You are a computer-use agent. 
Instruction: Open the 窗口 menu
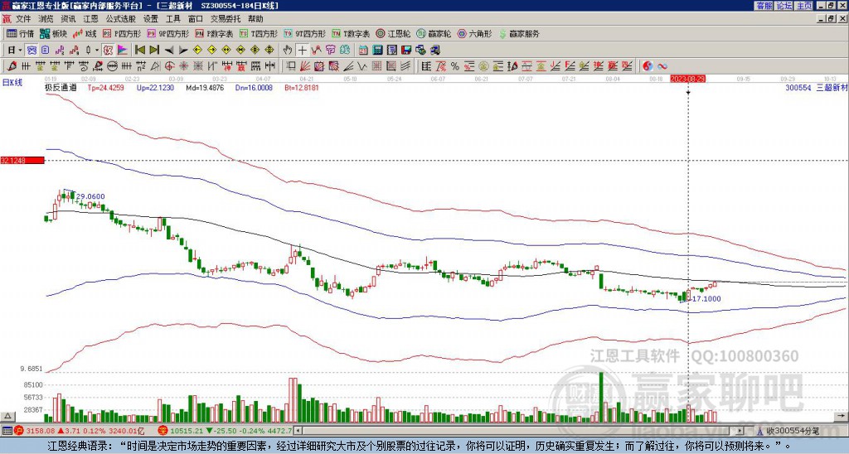(x=196, y=19)
